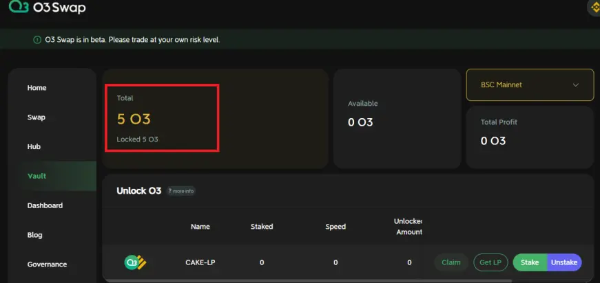Click the chevron arrow in the network selector
The height and width of the screenshot is (283, 600).
point(575,85)
